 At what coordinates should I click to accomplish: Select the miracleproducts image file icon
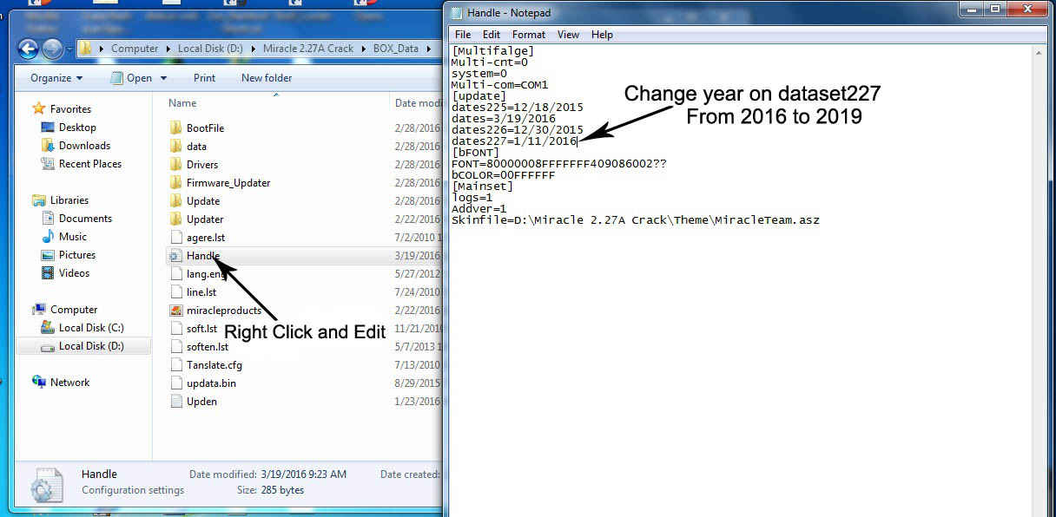(x=175, y=310)
